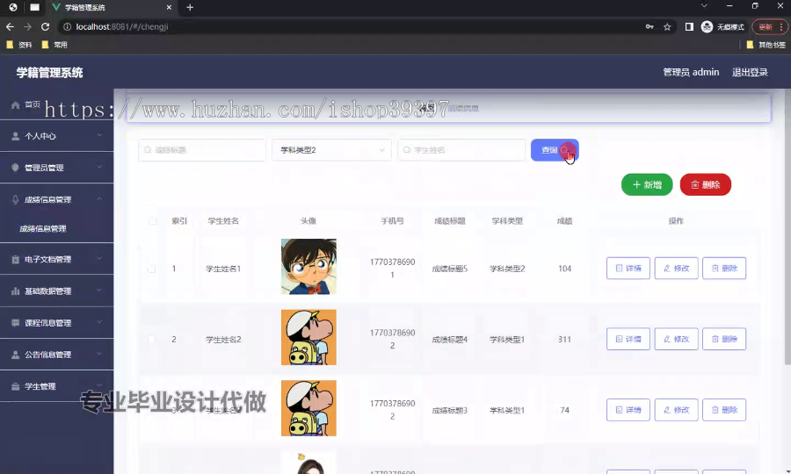The width and height of the screenshot is (791, 474).
Task: Reload the page with refresh icon
Action: 46,26
